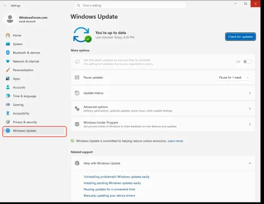Click the Pause updates label
Image resolution: width=264 pixels, height=204 pixels.
click(93, 78)
